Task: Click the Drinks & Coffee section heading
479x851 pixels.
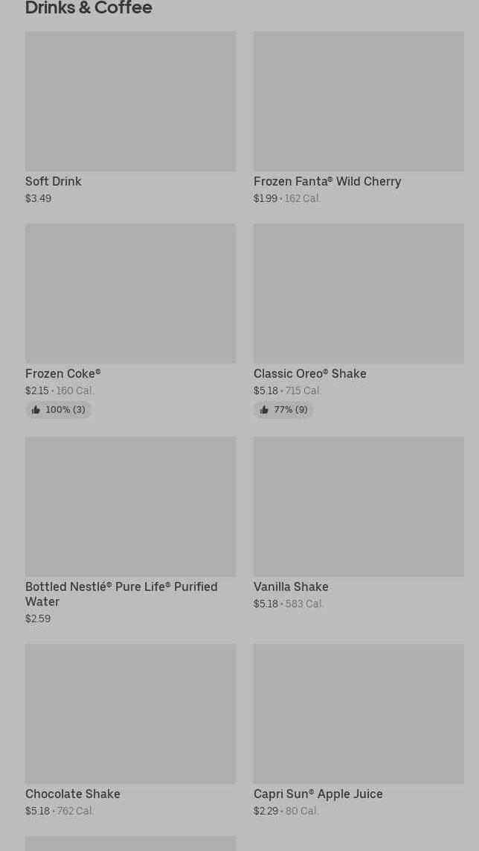Action: (x=89, y=8)
